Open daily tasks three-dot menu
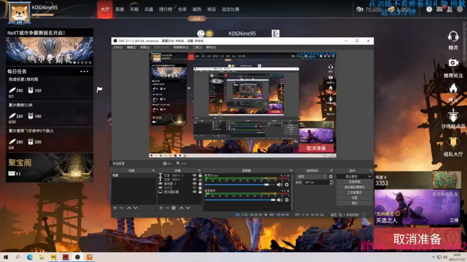This screenshot has width=467, height=262. pos(84,71)
